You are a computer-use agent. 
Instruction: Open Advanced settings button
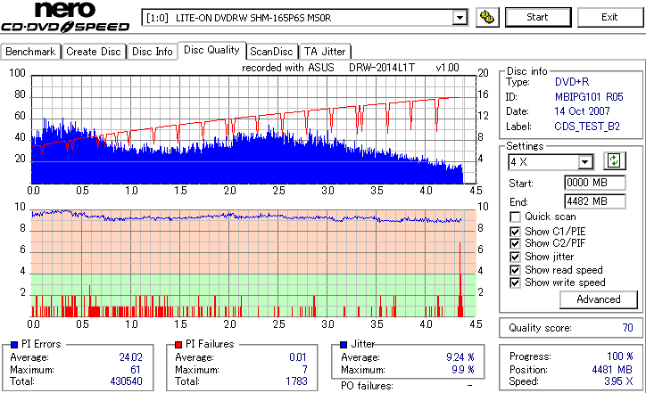point(598,299)
